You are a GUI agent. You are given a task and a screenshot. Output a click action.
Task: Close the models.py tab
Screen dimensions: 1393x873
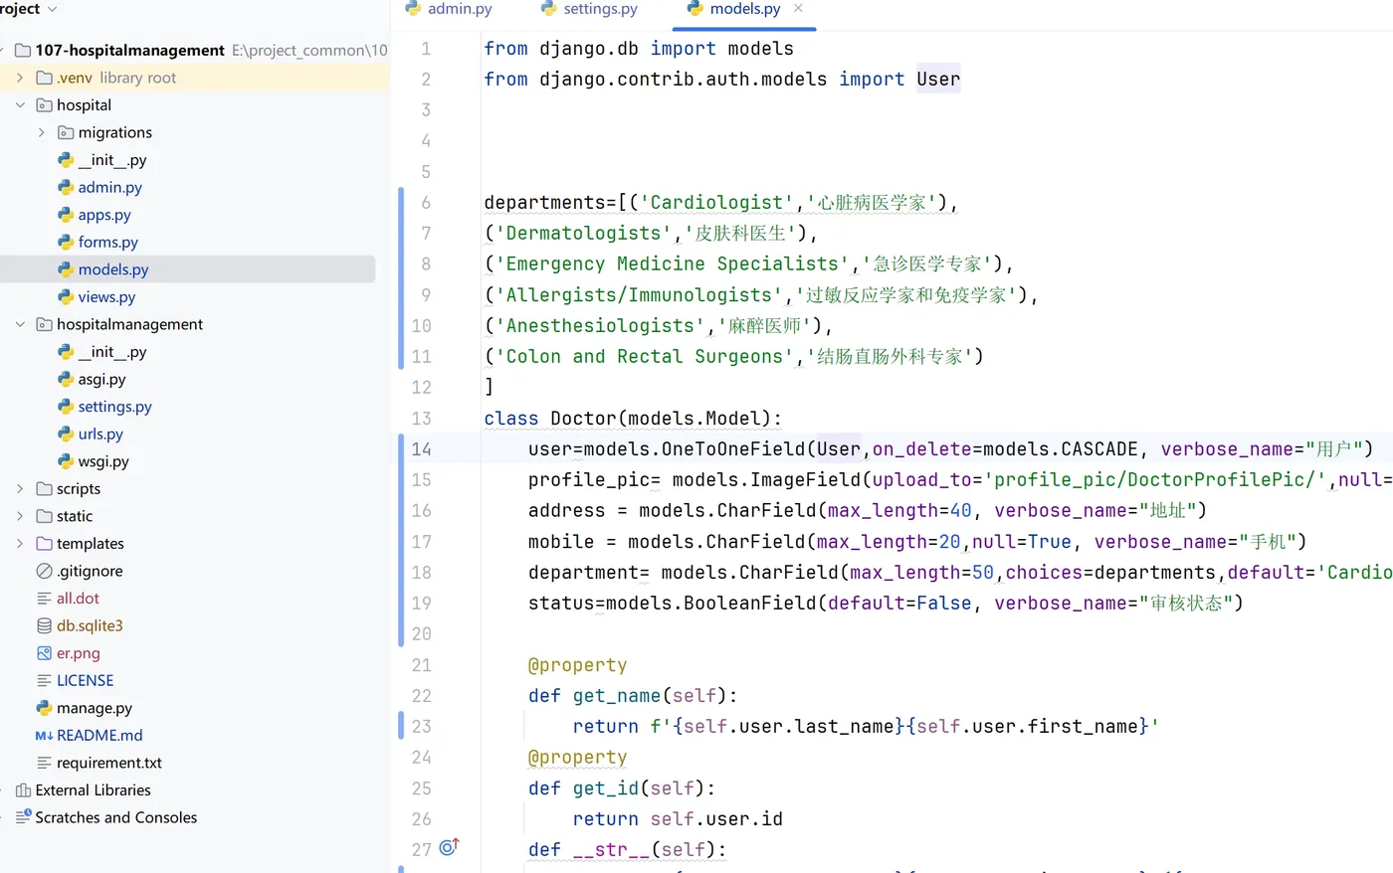pos(798,9)
